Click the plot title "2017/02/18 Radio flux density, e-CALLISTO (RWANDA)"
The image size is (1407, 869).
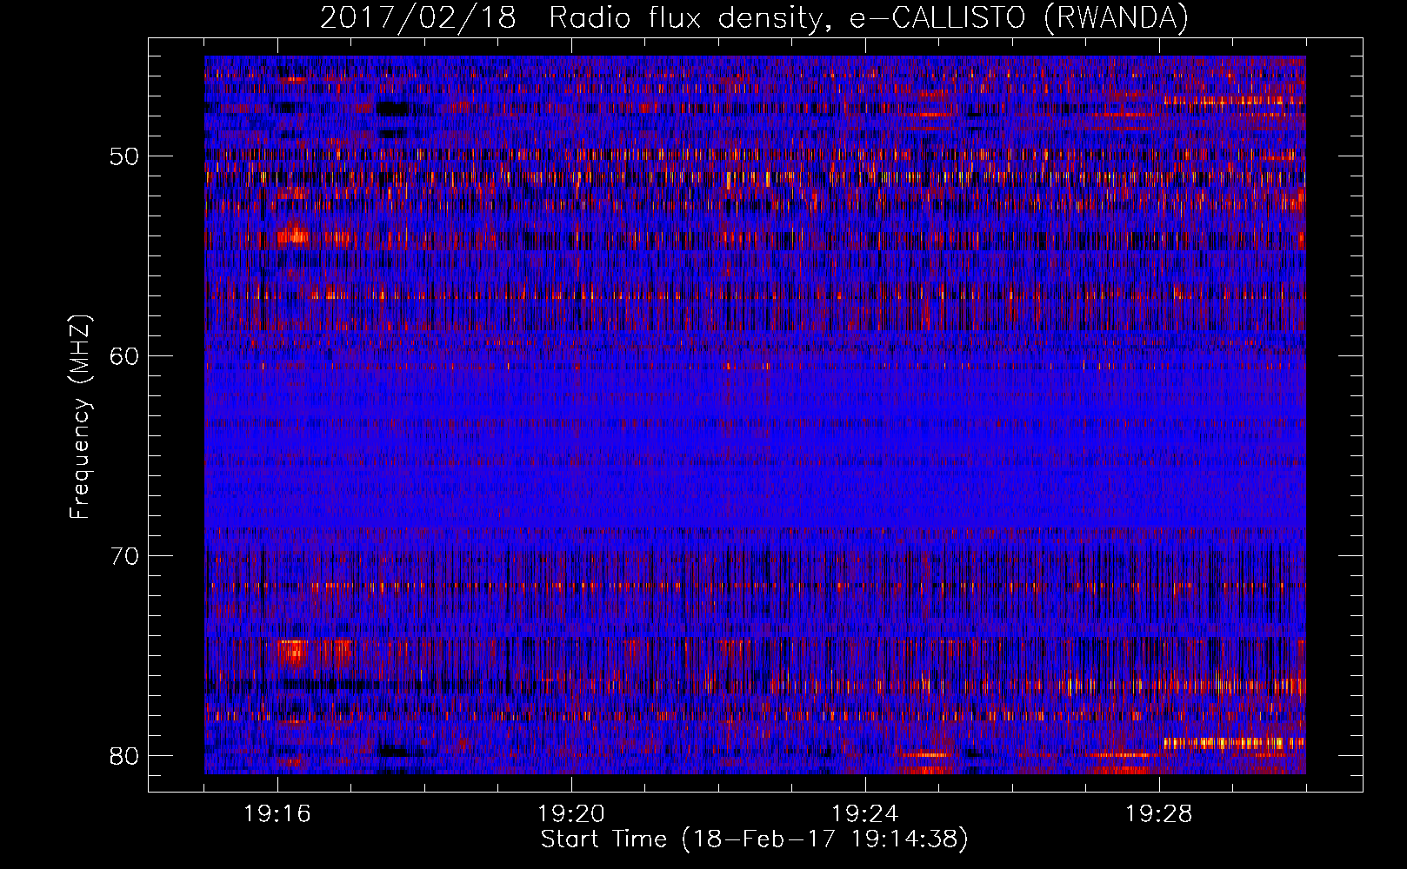(x=754, y=17)
